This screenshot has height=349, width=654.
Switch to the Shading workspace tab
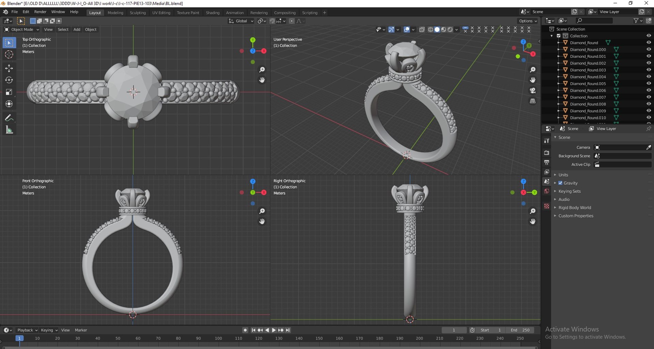tap(213, 13)
